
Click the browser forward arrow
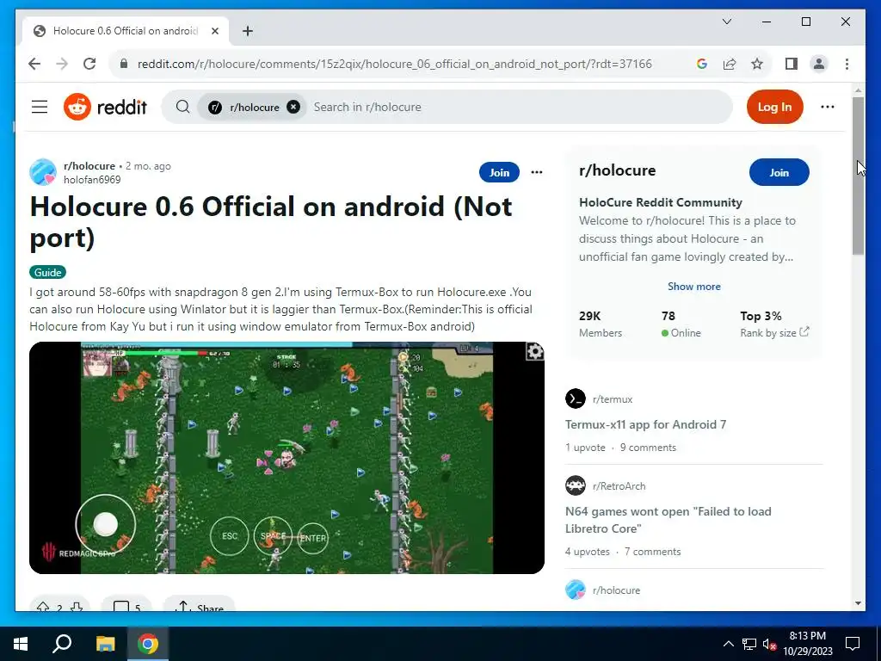[62, 64]
